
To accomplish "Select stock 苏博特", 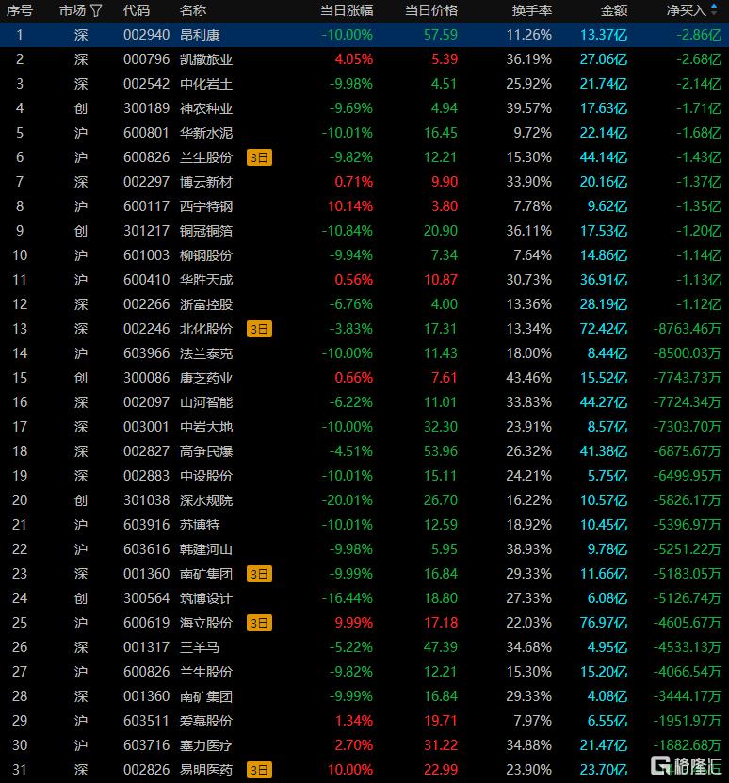I will tap(200, 525).
